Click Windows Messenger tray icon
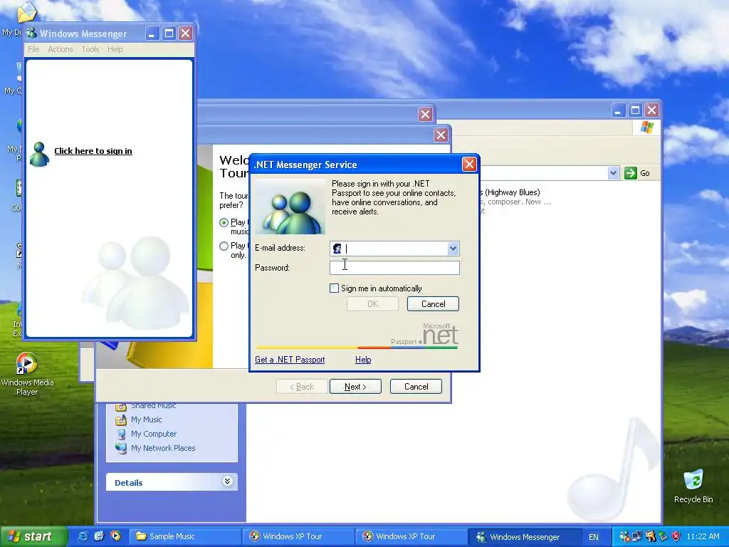This screenshot has width=729, height=547. click(x=624, y=536)
